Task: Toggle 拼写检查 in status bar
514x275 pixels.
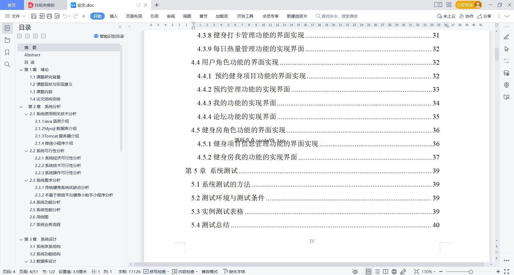Action: tap(155, 272)
